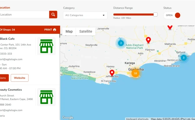Click into the Location input field
The height and width of the screenshot is (120, 195).
click(24, 15)
